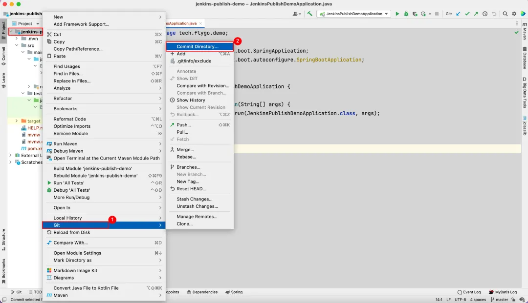Select Compare with Revision... in Git submenu
Image resolution: width=528 pixels, height=303 pixels.
[x=199, y=86]
